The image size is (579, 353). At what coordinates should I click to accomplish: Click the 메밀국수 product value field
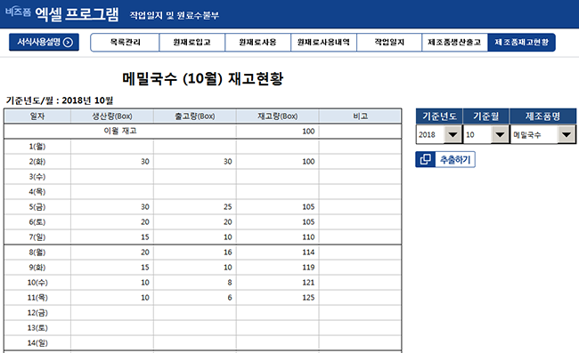(x=534, y=134)
